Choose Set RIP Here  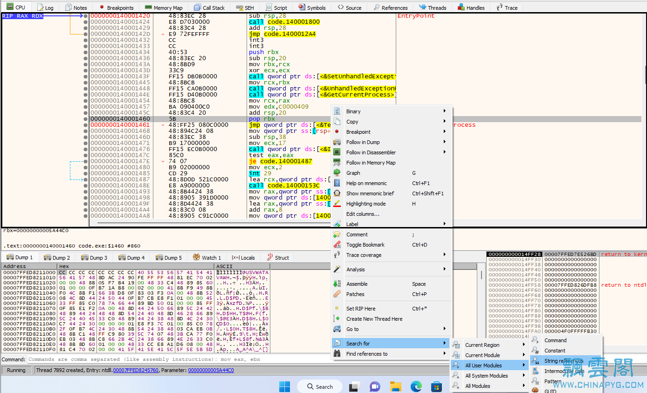[x=392, y=309]
